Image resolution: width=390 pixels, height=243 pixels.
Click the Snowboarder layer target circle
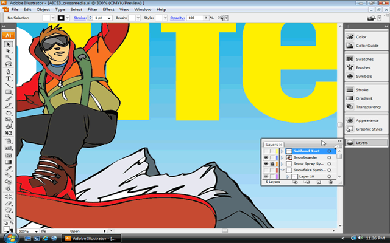pyautogui.click(x=329, y=157)
